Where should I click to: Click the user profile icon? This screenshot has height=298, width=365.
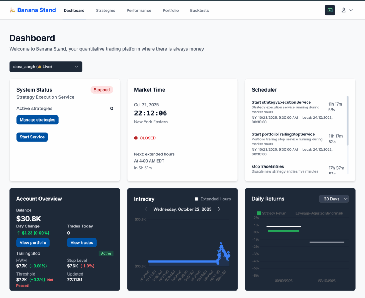point(344,10)
